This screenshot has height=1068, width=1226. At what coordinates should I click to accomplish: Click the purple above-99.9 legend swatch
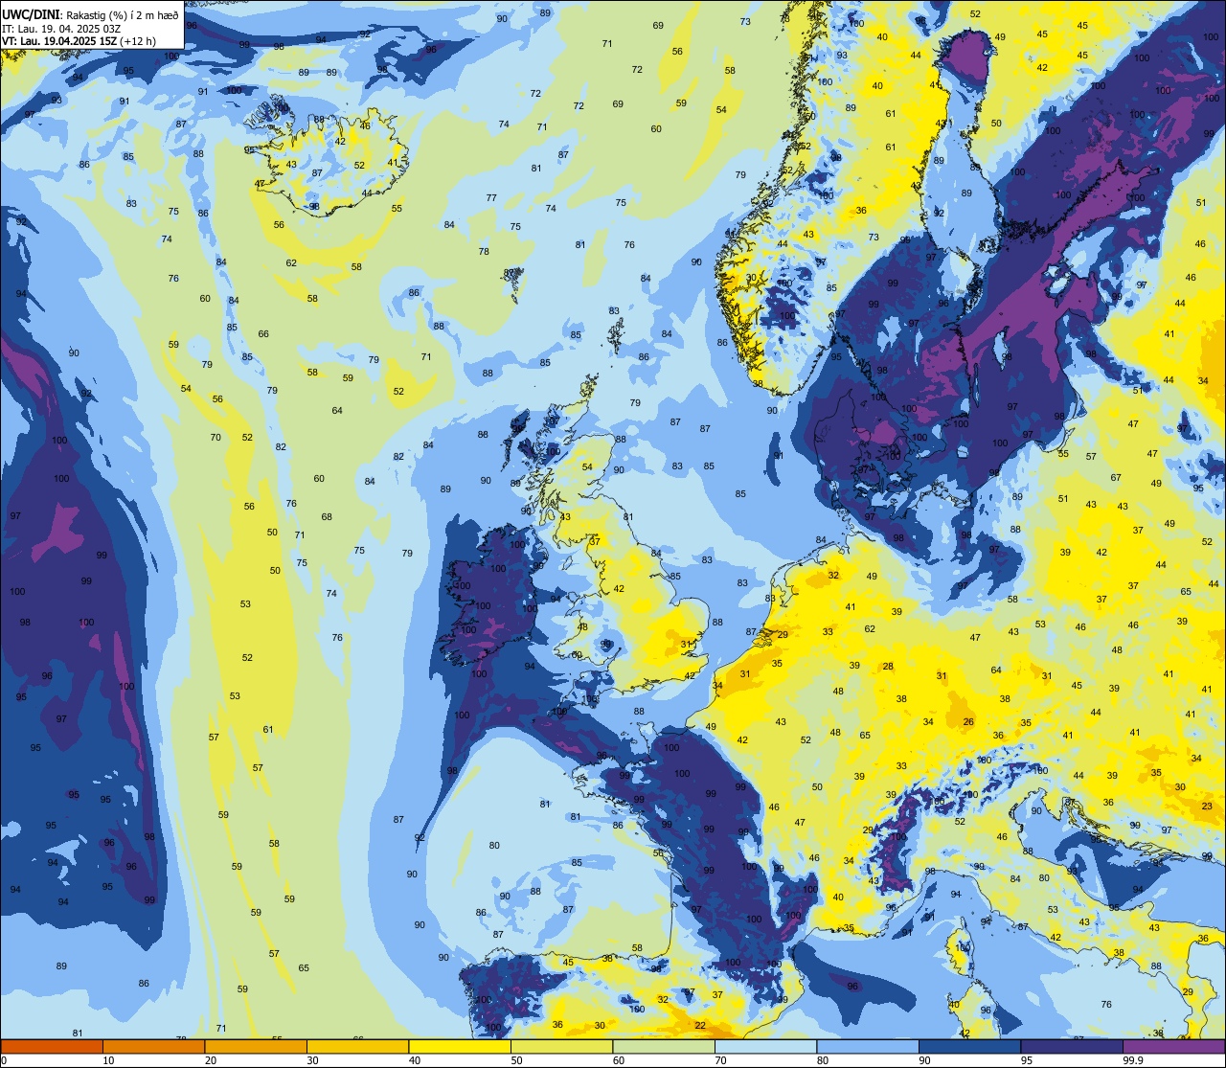point(1173,1046)
